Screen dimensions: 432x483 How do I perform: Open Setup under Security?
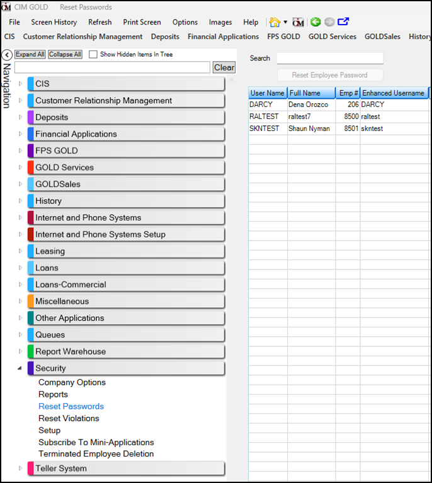pyautogui.click(x=49, y=430)
